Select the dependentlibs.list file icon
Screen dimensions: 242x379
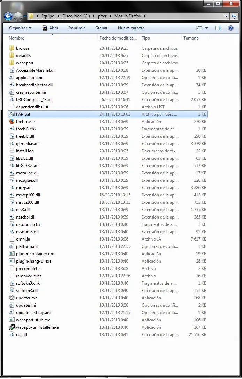[x=12, y=107]
